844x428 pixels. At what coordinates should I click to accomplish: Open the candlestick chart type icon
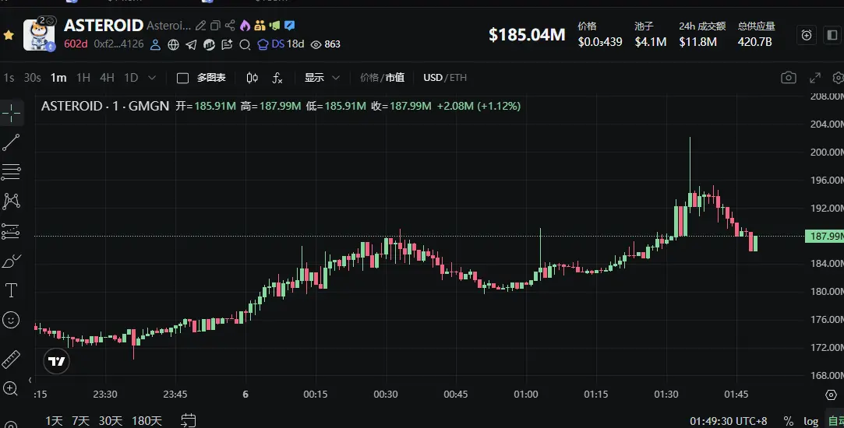click(x=252, y=78)
